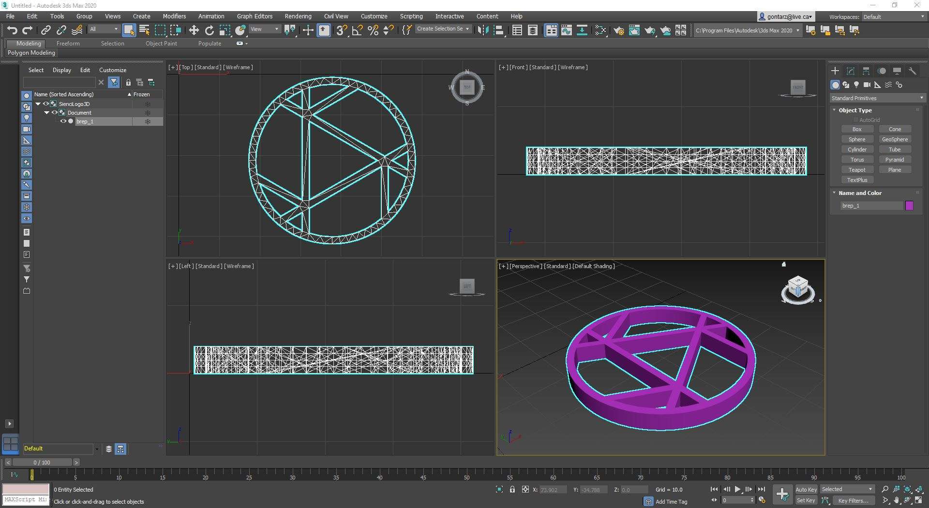This screenshot has height=508, width=929.
Task: Open the Display command panel tab
Action: [897, 71]
